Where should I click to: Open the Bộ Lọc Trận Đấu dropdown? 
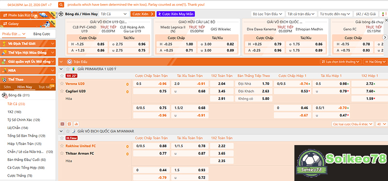click(268, 14)
